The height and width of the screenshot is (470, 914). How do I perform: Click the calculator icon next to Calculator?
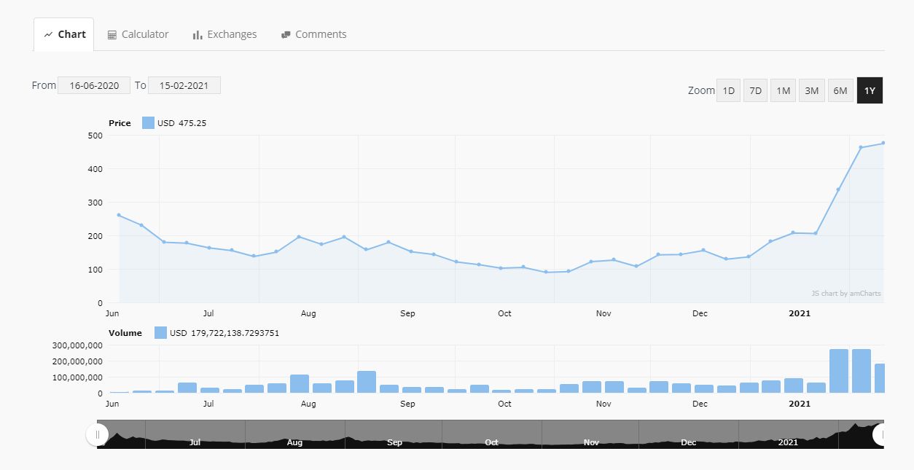pos(112,34)
